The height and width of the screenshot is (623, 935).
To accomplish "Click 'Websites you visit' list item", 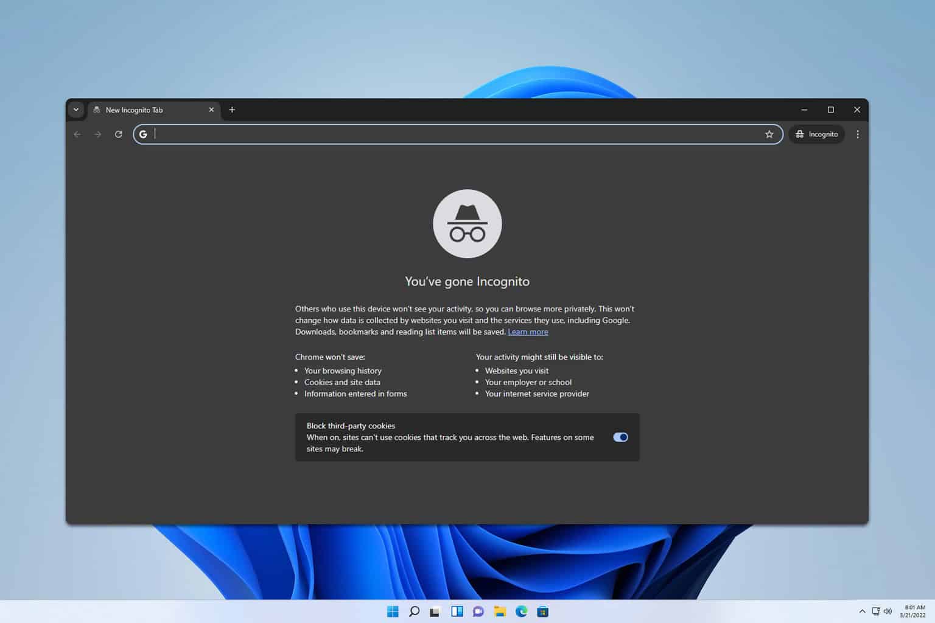I will point(517,371).
